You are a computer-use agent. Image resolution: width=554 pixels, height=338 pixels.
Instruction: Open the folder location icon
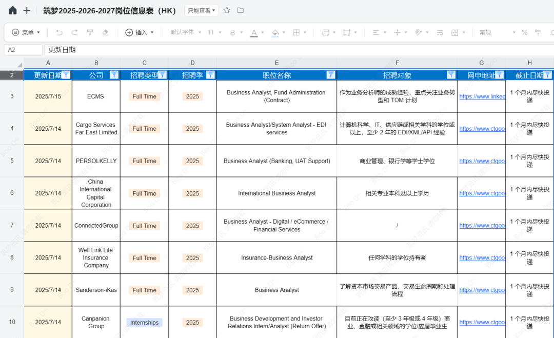(241, 10)
